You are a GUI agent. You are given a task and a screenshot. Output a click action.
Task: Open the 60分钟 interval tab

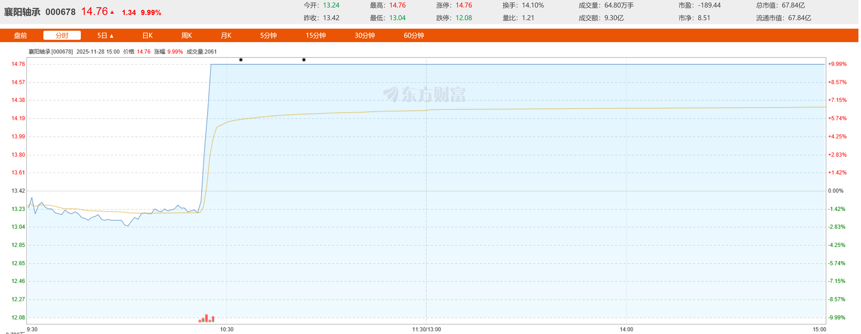pyautogui.click(x=414, y=35)
